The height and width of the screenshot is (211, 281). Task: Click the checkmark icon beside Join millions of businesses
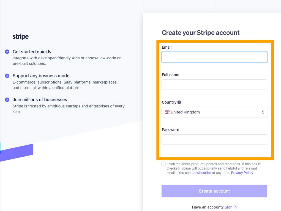[7, 99]
